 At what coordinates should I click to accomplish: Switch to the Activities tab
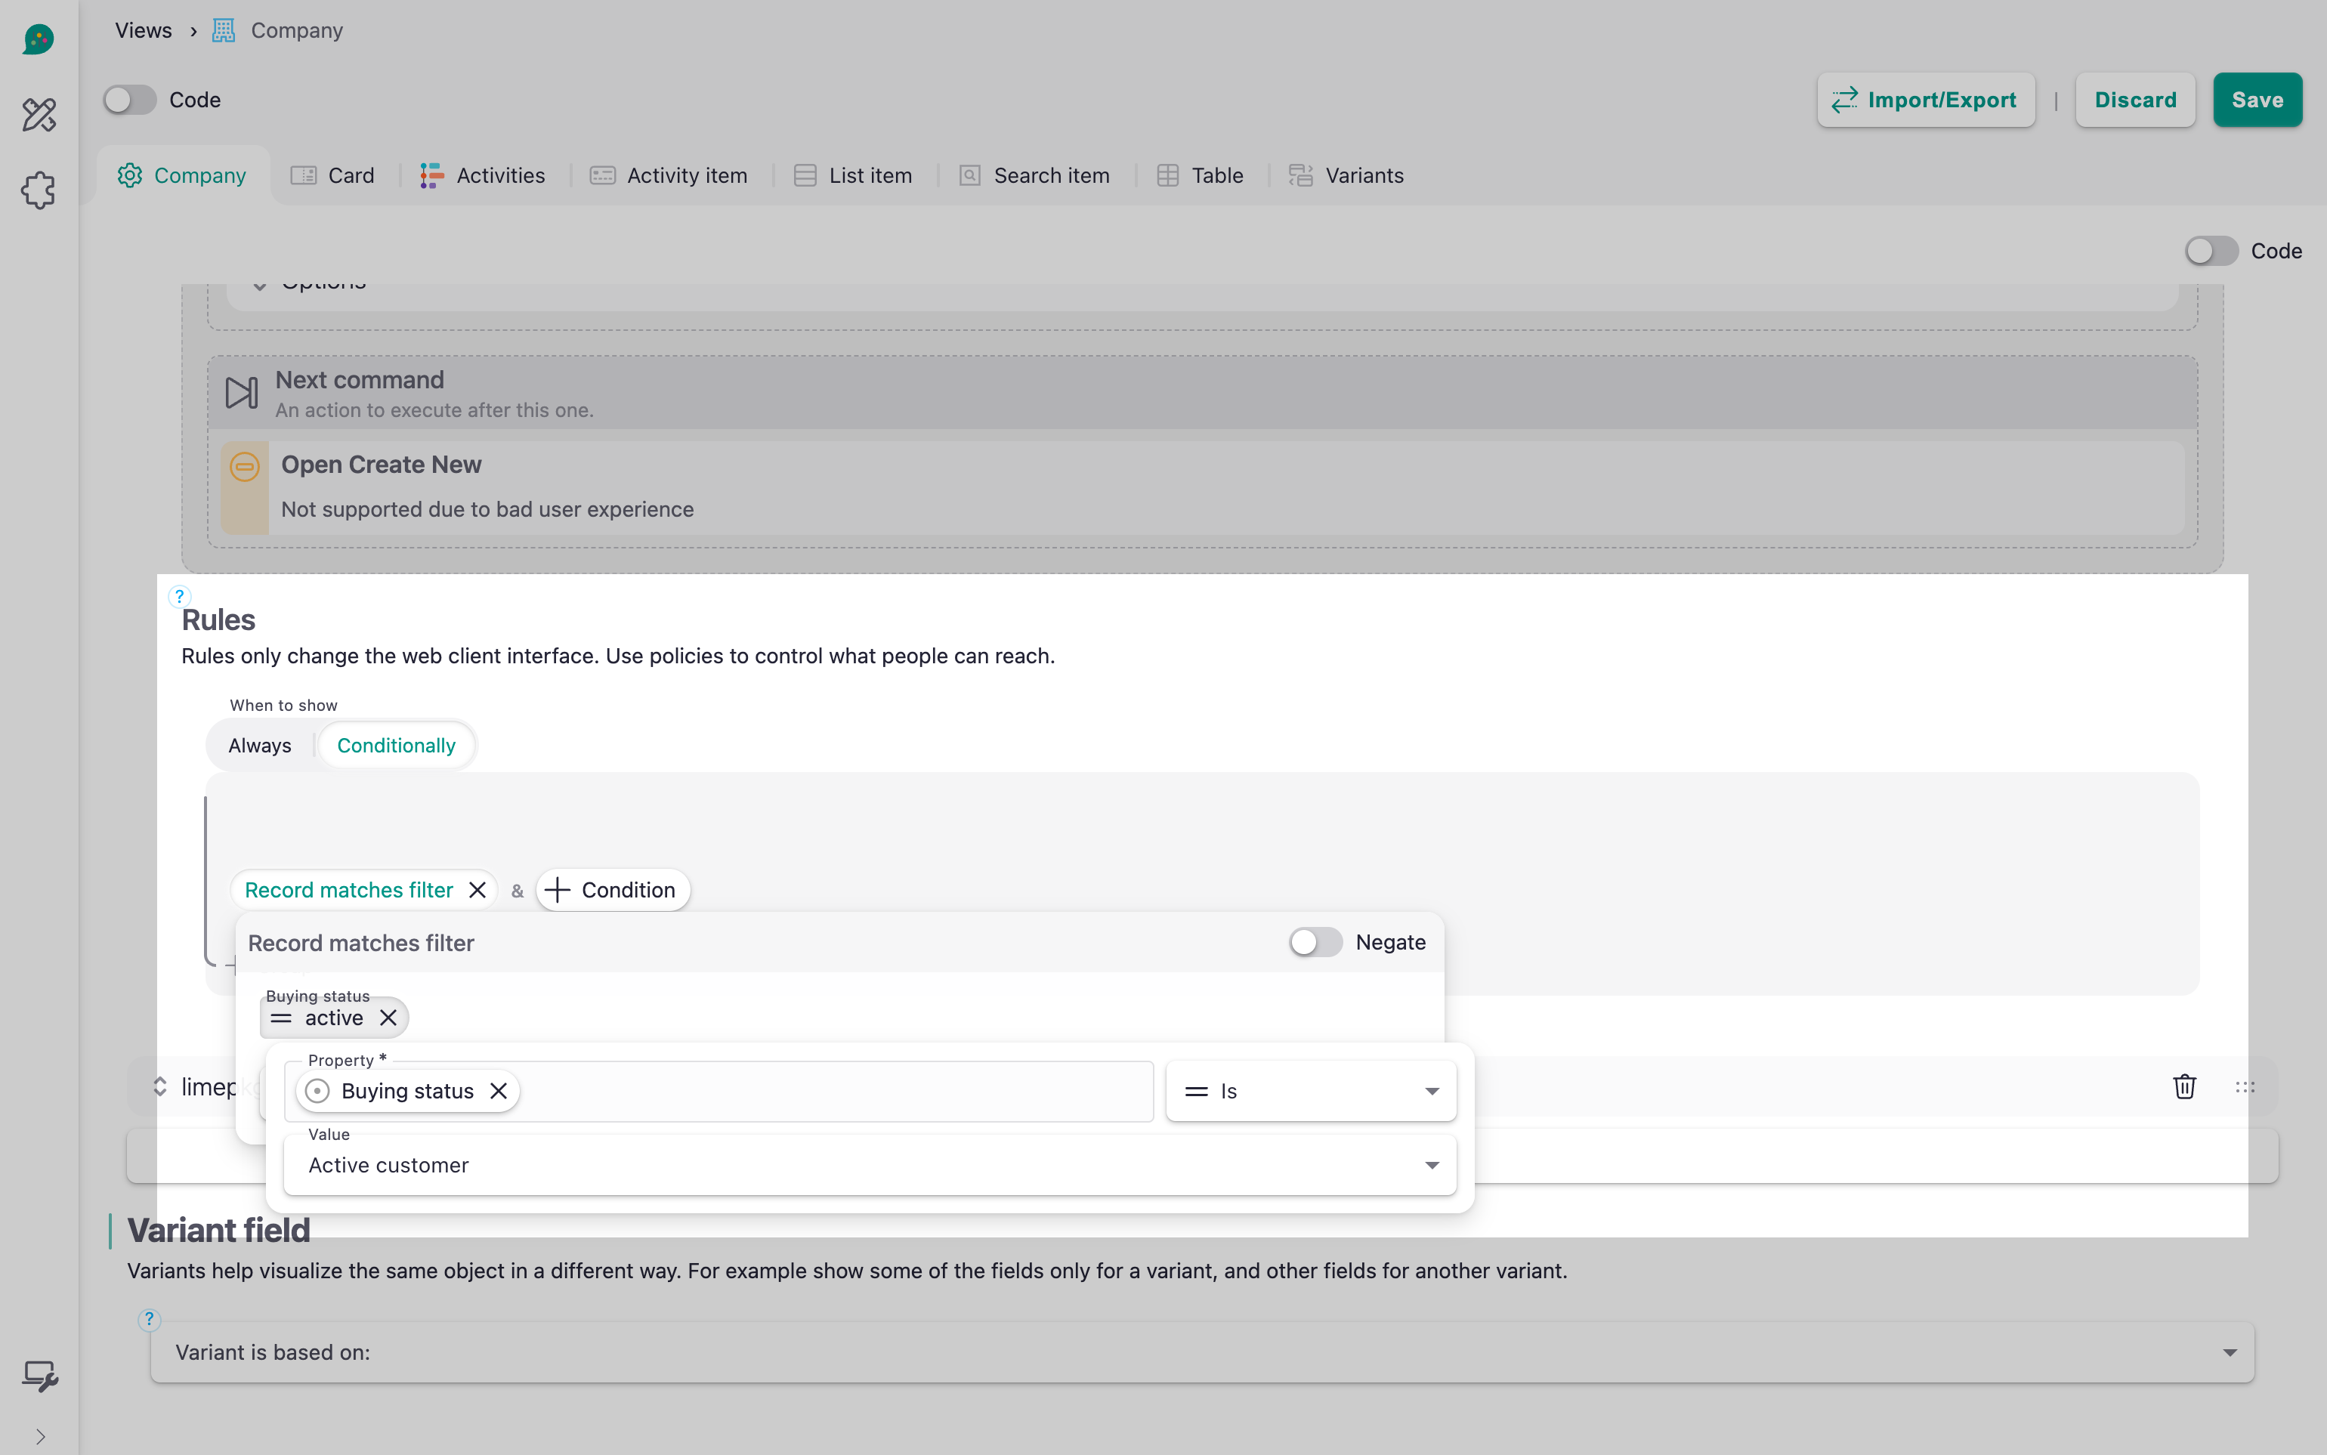[483, 175]
